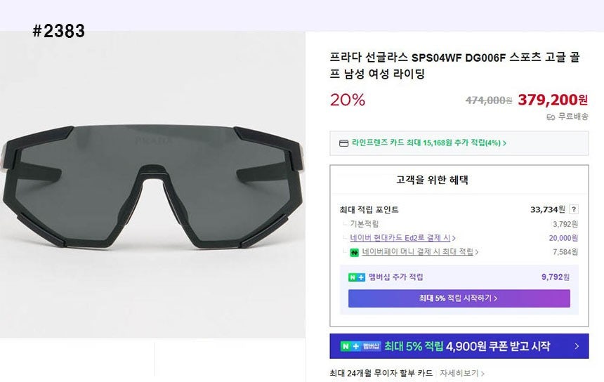Click the 379,200원 sale price

click(x=553, y=100)
